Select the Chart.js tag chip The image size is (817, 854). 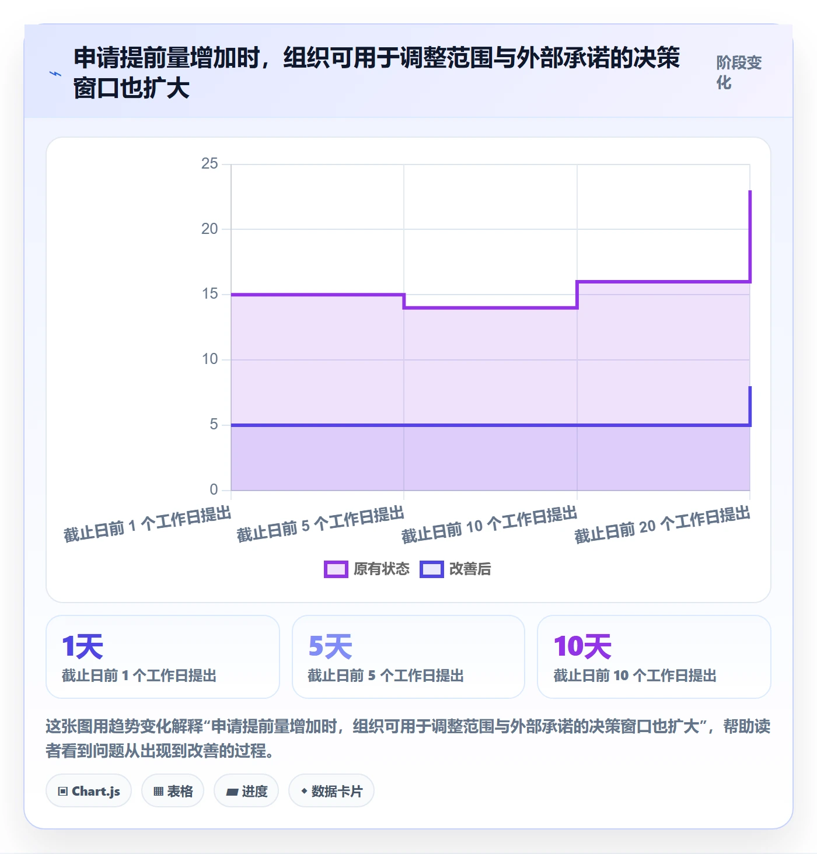pyautogui.click(x=89, y=791)
